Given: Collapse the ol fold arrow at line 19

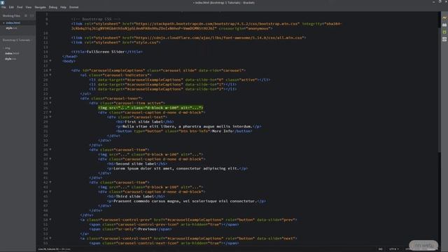Looking at the screenshot, I should (50, 75).
